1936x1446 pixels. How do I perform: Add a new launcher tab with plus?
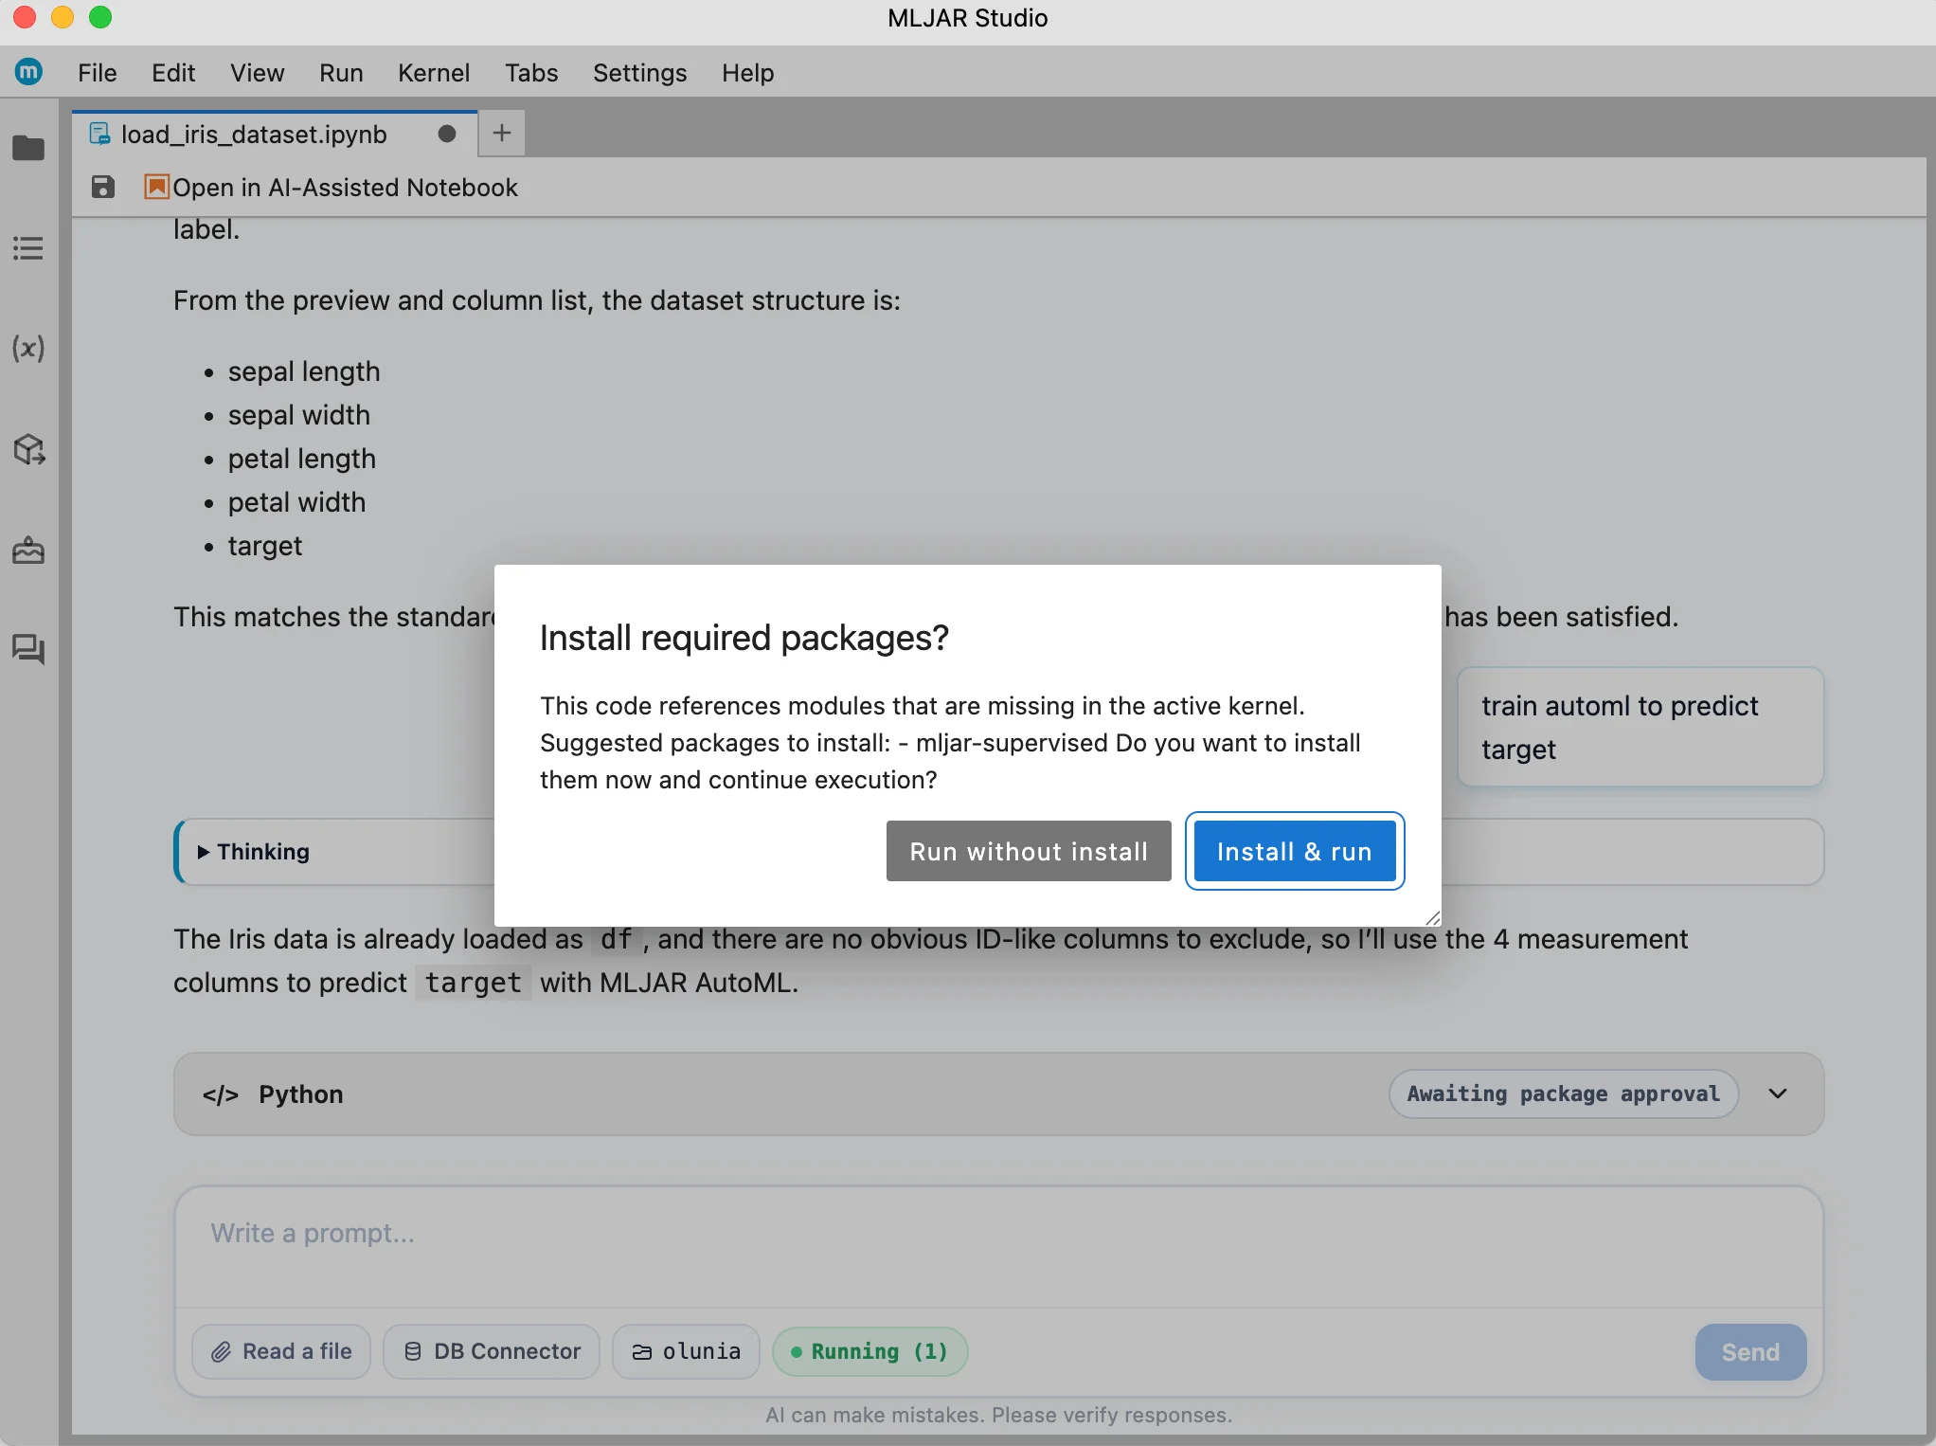point(502,133)
